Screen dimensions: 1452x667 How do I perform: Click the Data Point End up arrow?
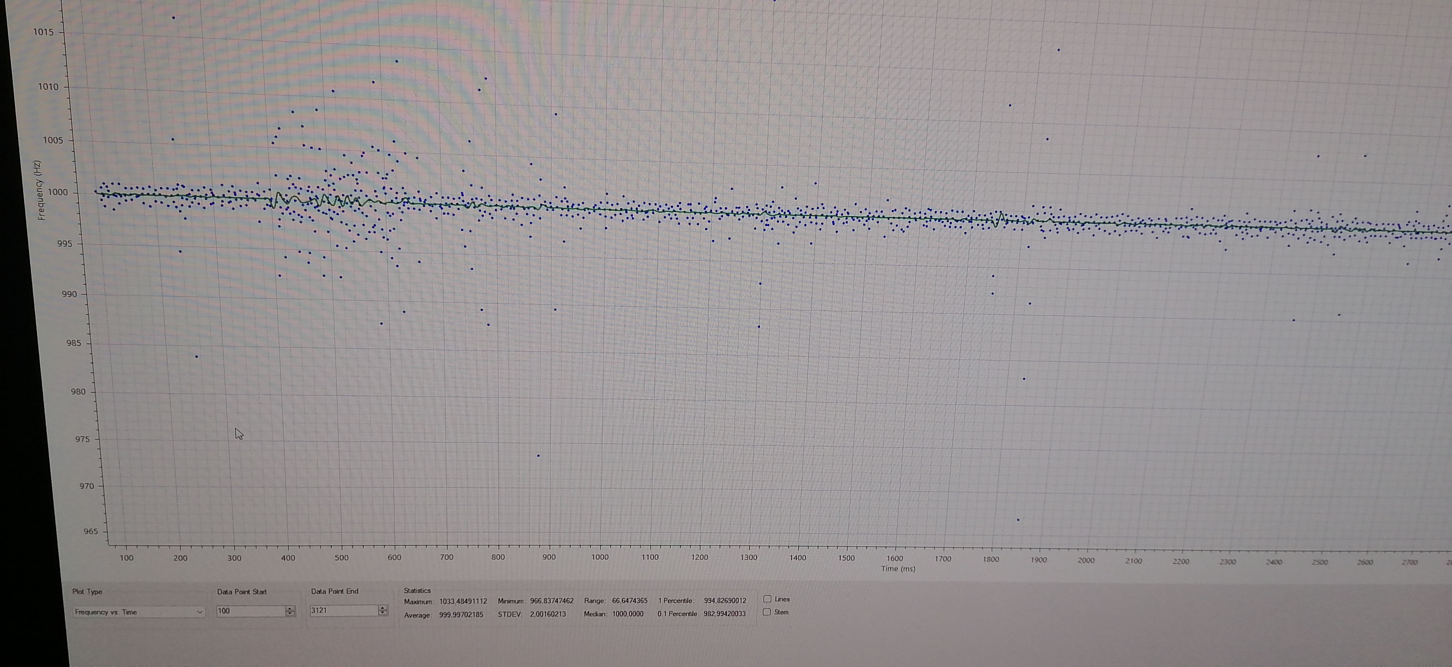click(x=383, y=607)
